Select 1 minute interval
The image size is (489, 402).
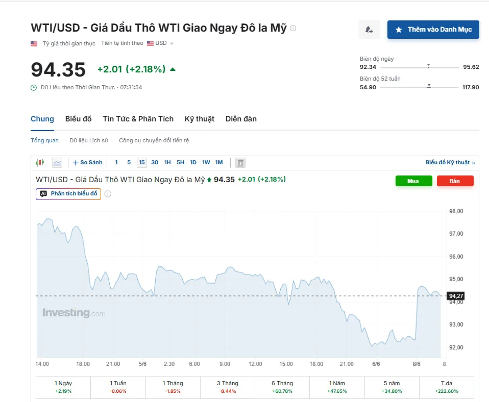(116, 163)
